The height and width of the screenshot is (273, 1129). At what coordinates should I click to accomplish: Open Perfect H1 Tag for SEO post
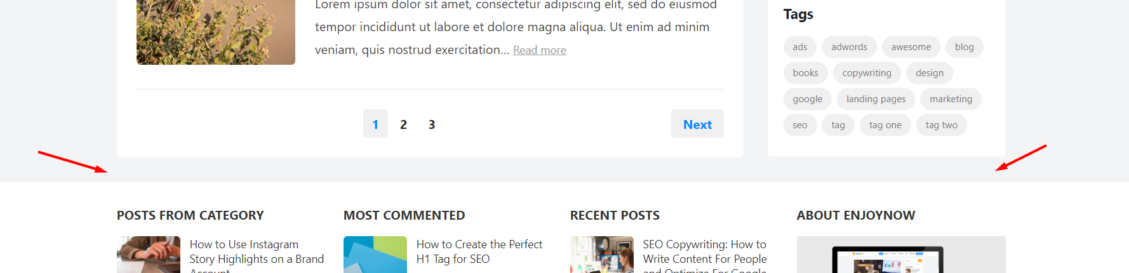[479, 251]
